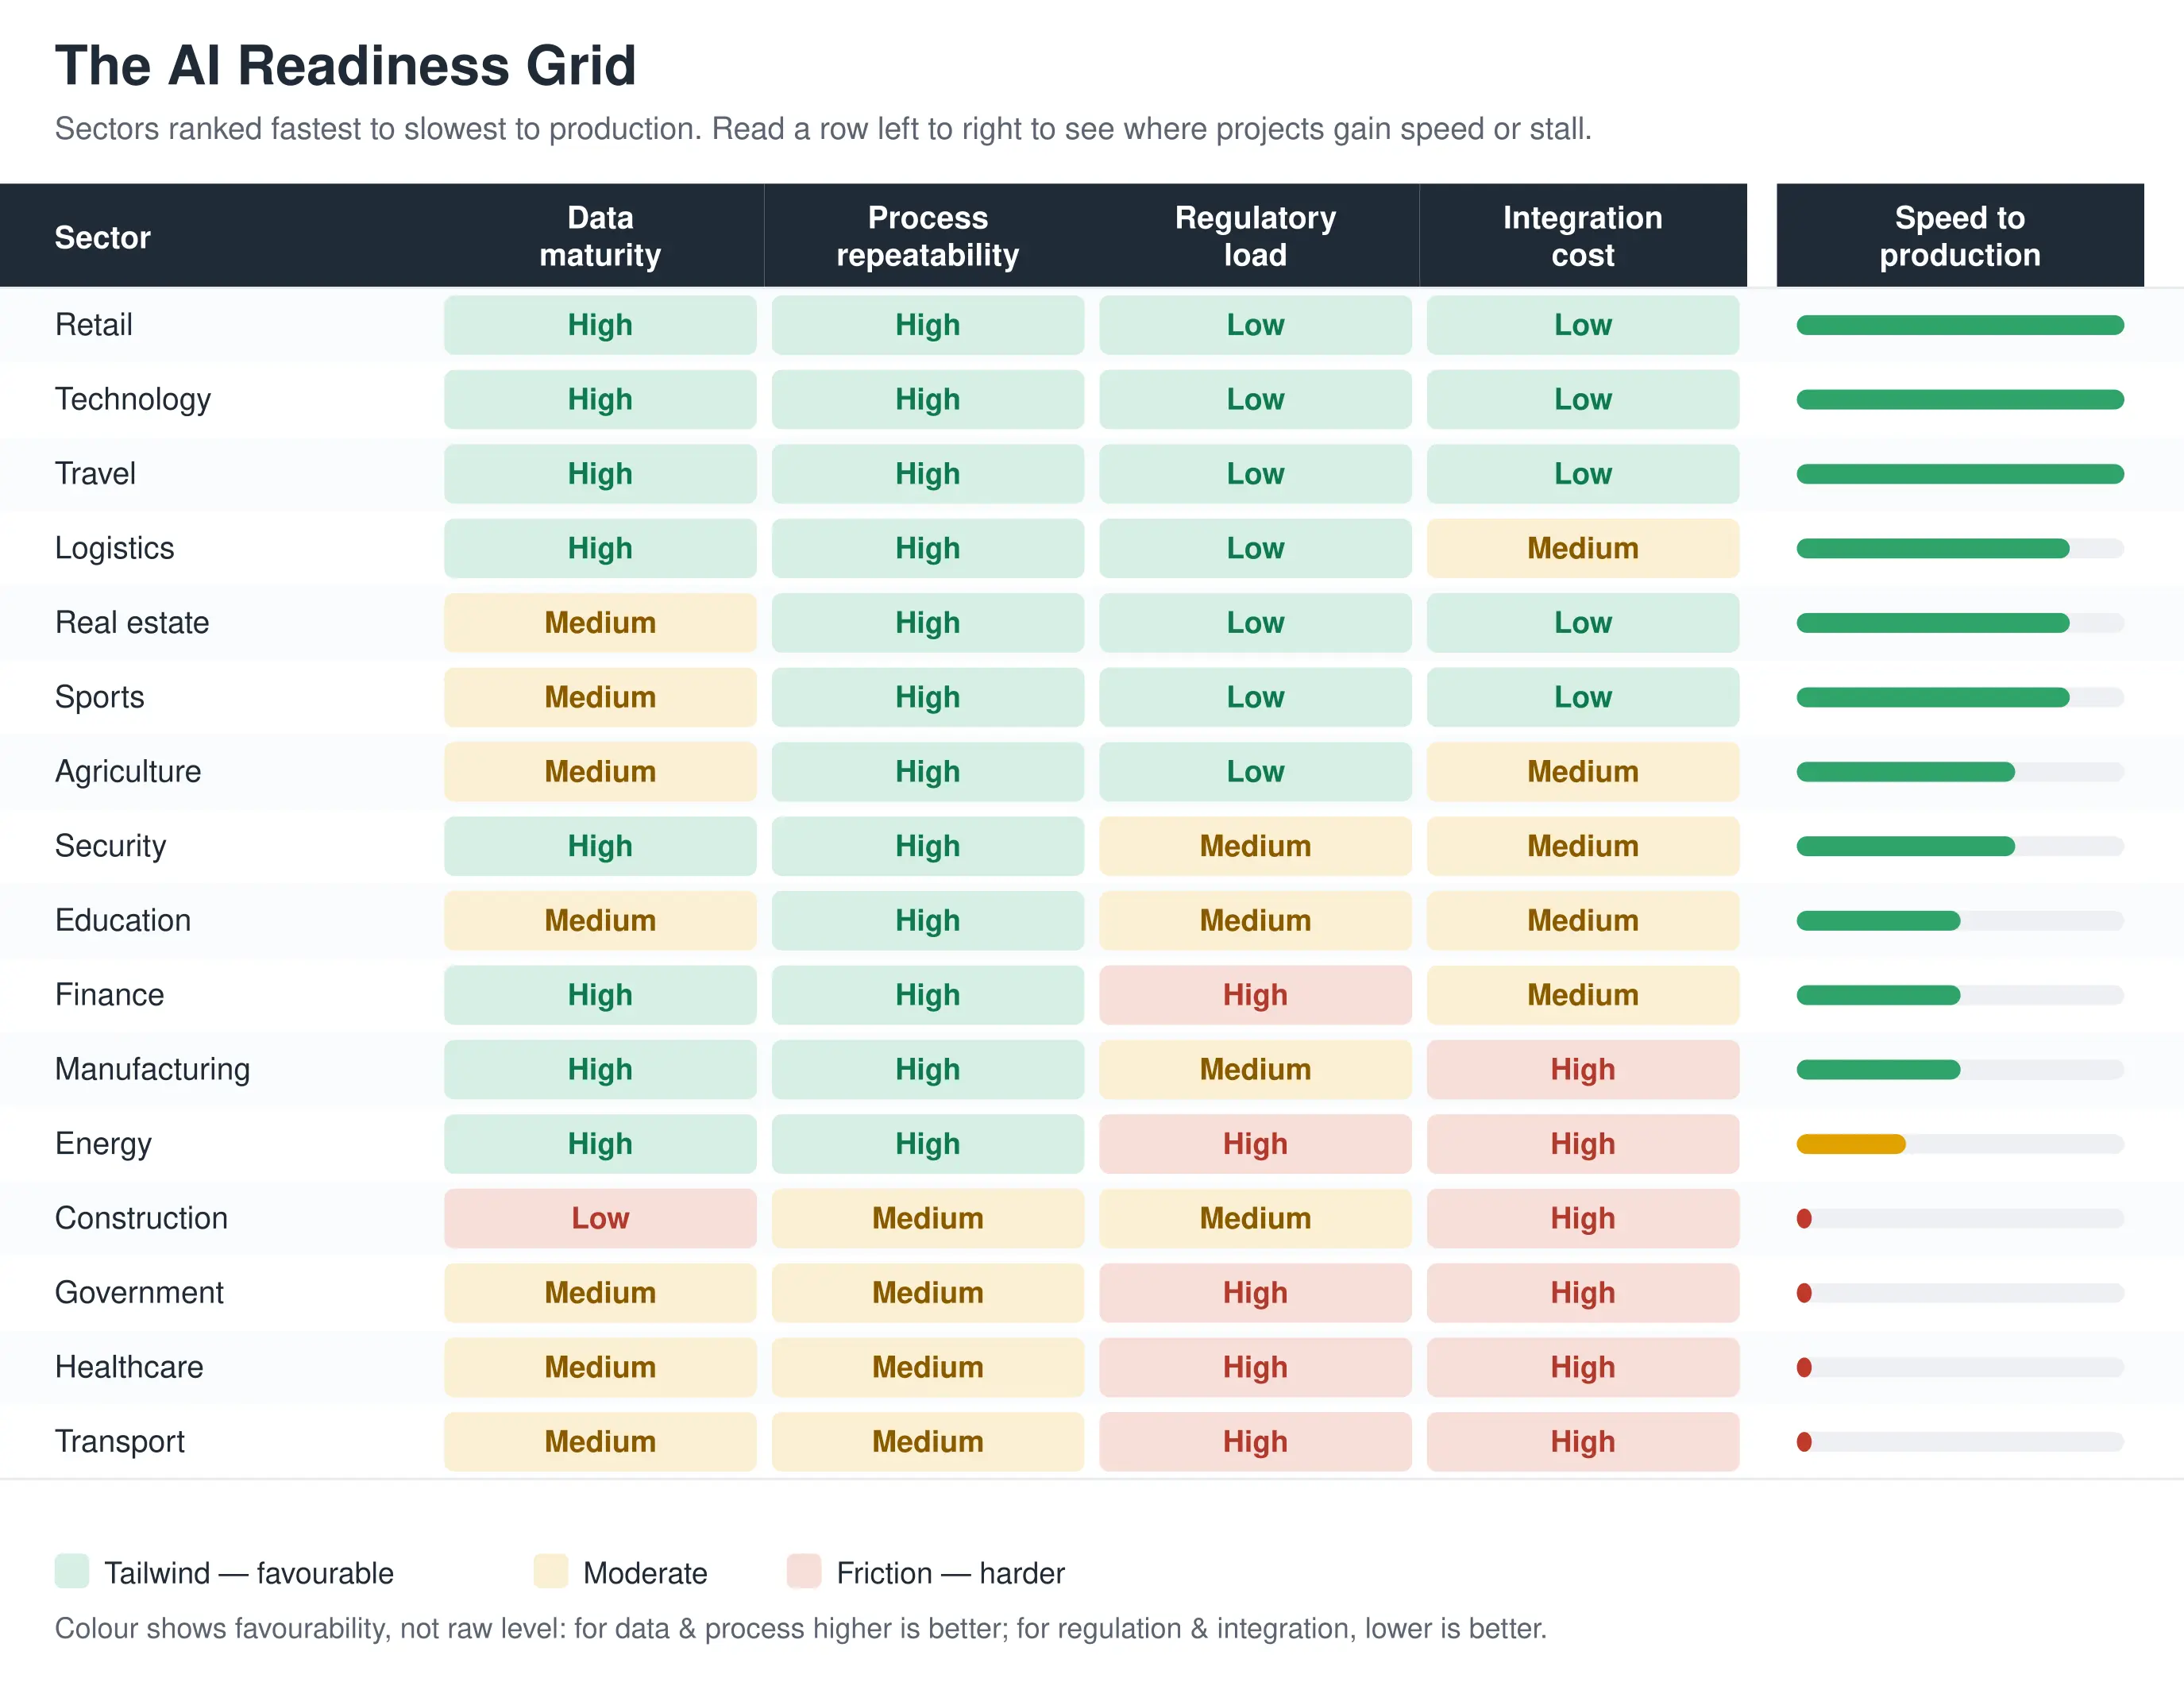Click Manufacturing's High integration cost cell
Viewport: 2184px width, 1682px height.
tap(1582, 1069)
